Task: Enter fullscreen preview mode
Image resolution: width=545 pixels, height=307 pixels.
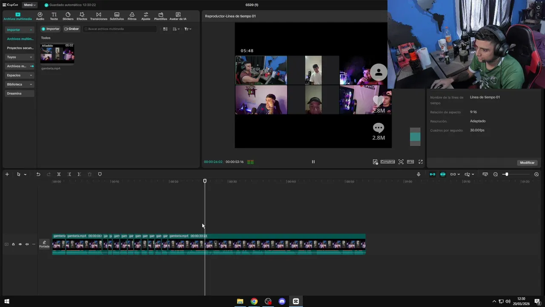Action: tap(421, 162)
